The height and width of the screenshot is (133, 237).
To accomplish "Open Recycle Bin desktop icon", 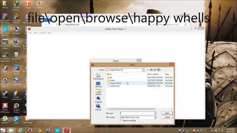I will [16, 56].
